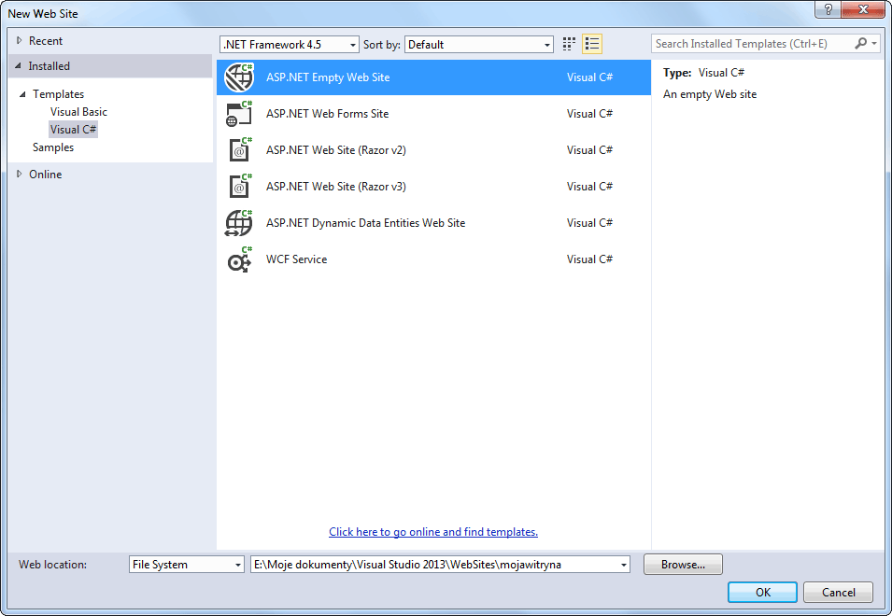Select the ASP.NET Empty Web Site text
The width and height of the screenshot is (892, 616).
(328, 77)
